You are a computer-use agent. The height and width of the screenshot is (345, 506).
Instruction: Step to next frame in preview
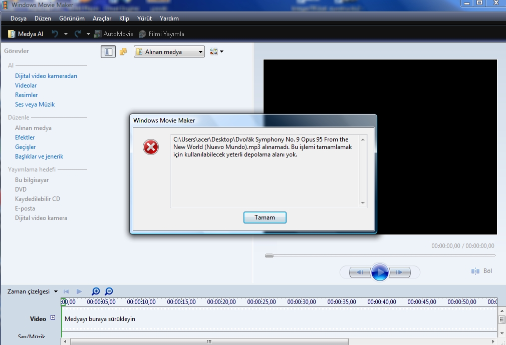click(399, 272)
